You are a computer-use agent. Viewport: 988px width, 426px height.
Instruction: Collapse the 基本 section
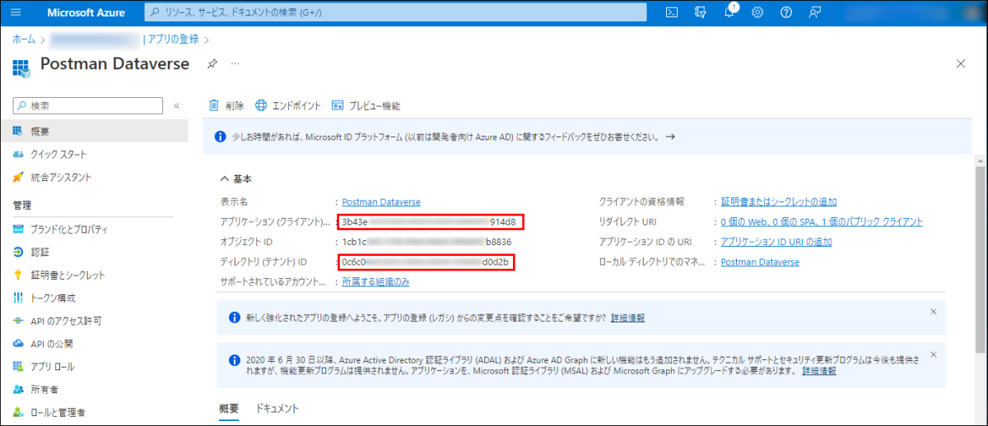pyautogui.click(x=225, y=178)
